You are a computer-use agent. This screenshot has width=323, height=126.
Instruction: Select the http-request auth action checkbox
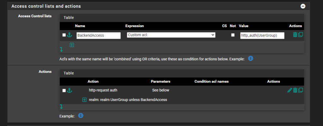pos(64,90)
